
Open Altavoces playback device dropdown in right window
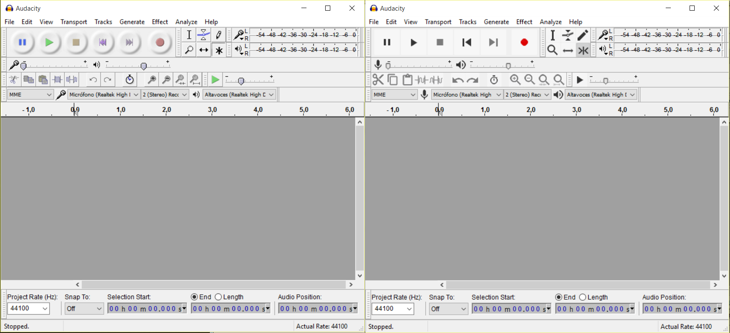601,95
